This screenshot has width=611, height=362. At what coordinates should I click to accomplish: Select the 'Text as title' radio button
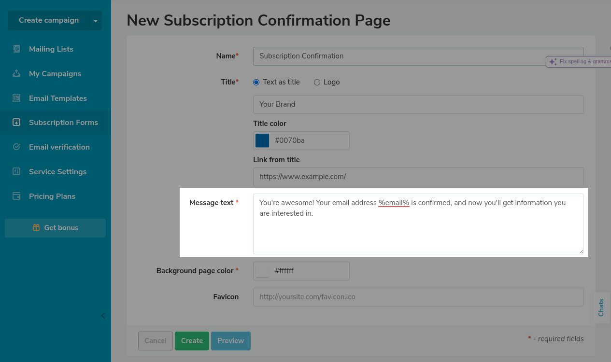pyautogui.click(x=256, y=82)
